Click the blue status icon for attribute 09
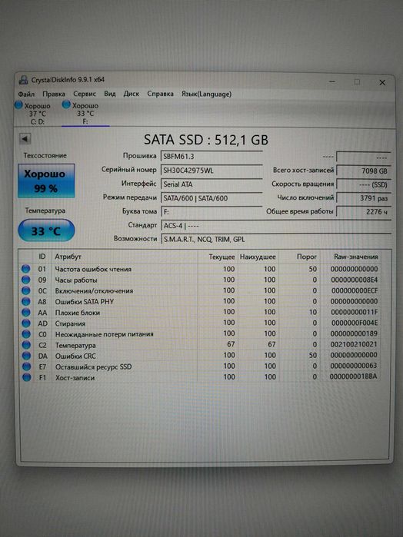This screenshot has height=537, width=403. point(25,280)
